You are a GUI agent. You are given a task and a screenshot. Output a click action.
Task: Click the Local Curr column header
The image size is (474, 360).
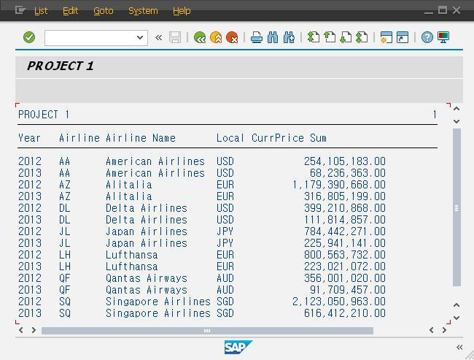[x=246, y=138]
